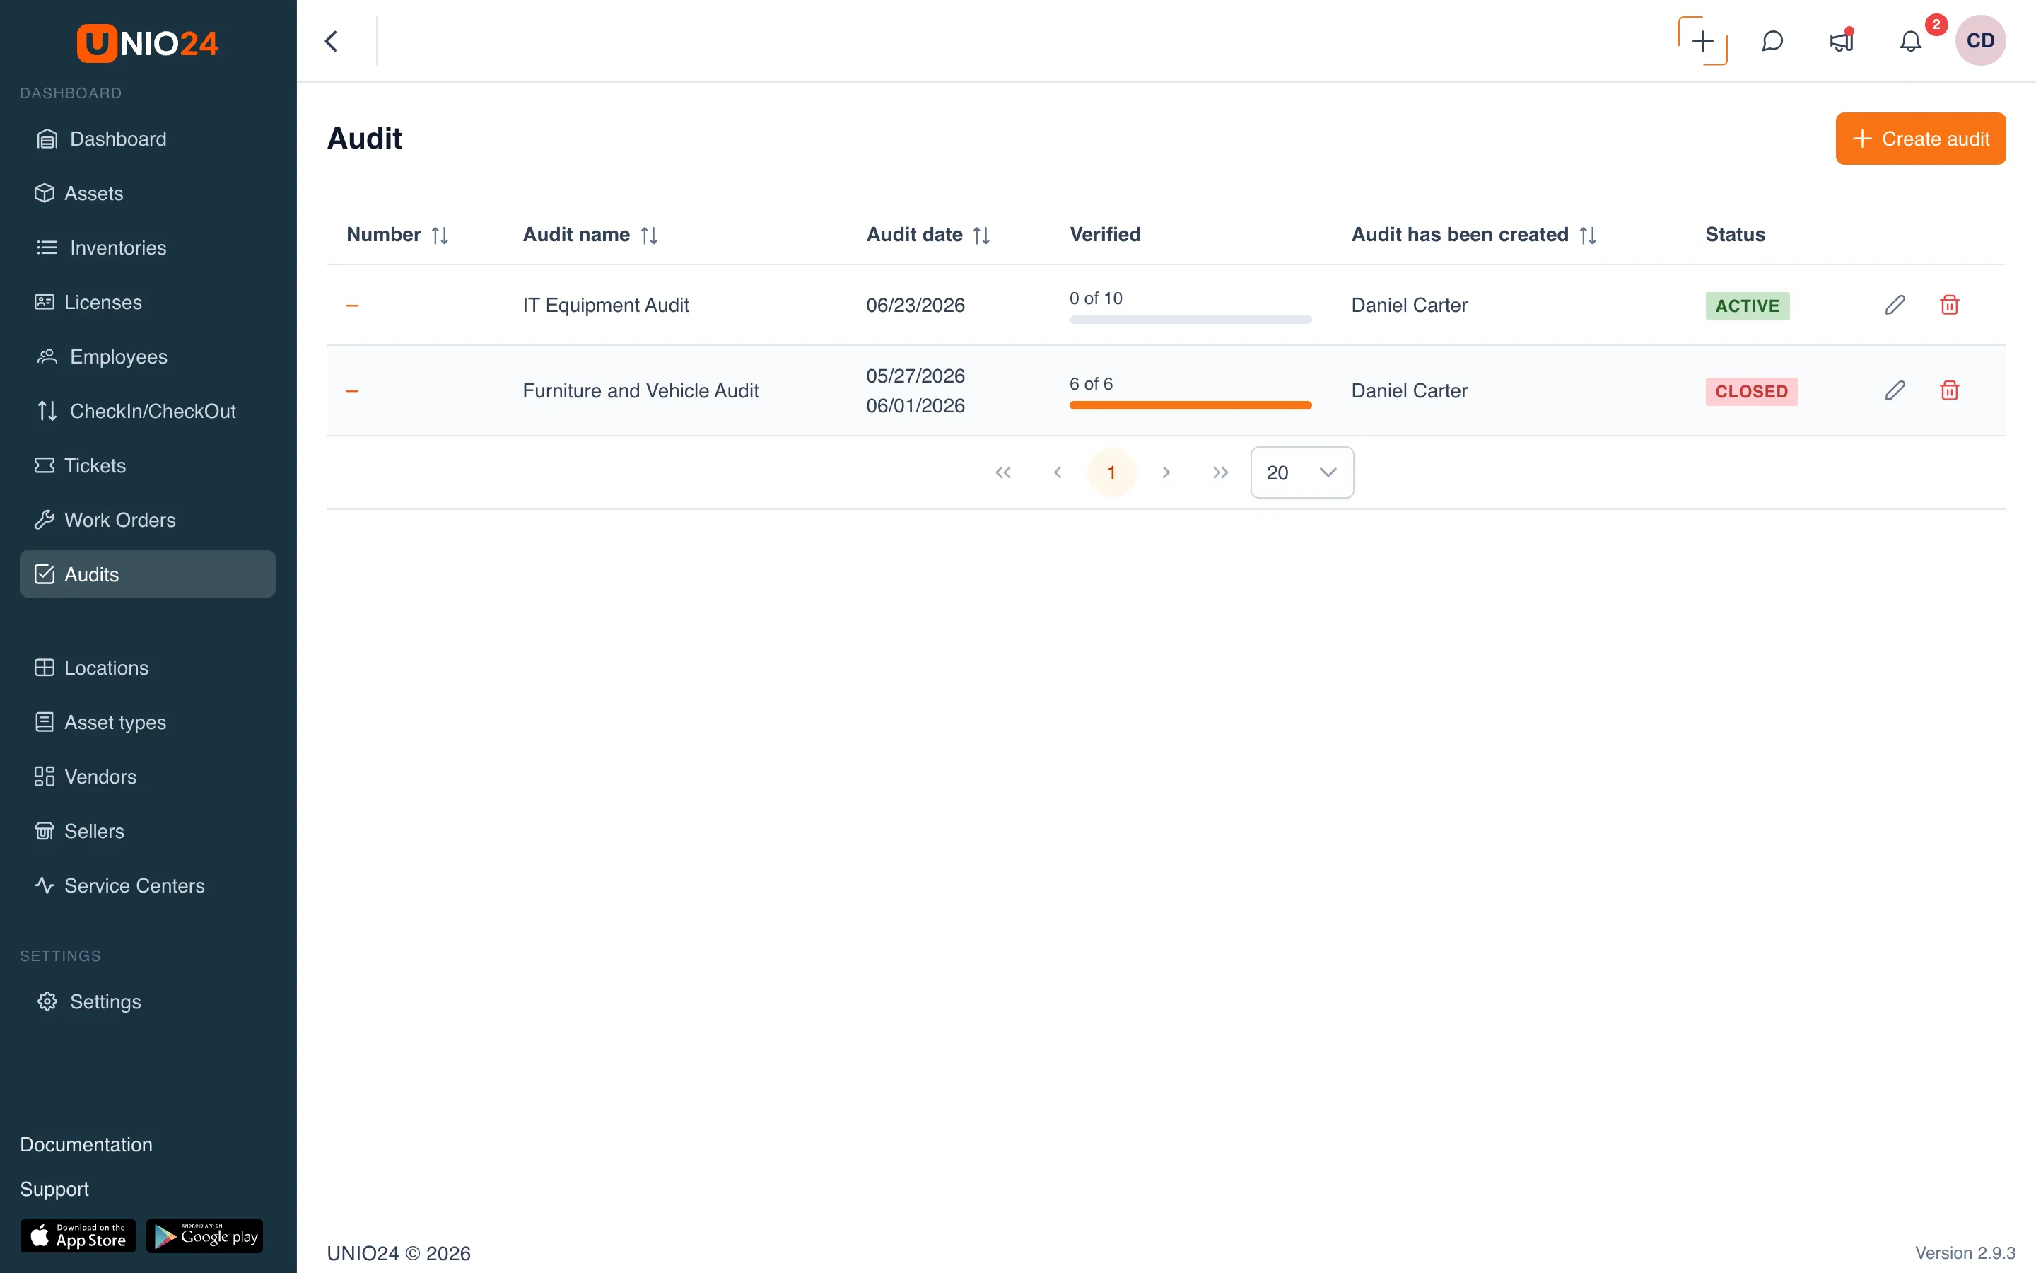
Task: Open the Documentation link
Action: (86, 1144)
